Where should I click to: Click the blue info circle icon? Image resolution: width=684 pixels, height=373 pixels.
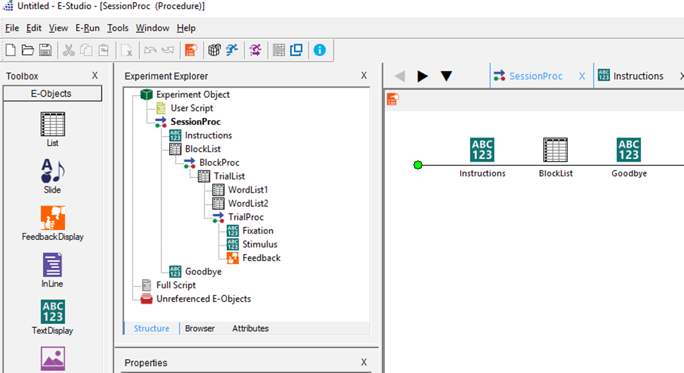point(320,50)
